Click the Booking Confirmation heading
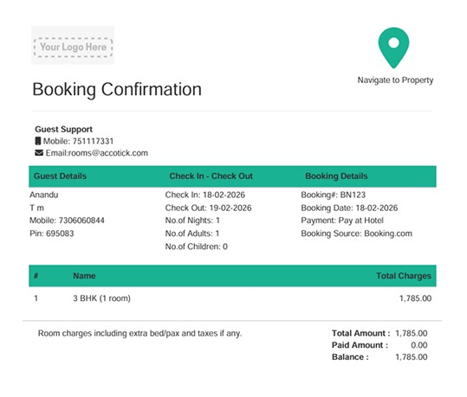The height and width of the screenshot is (397, 467). click(117, 89)
